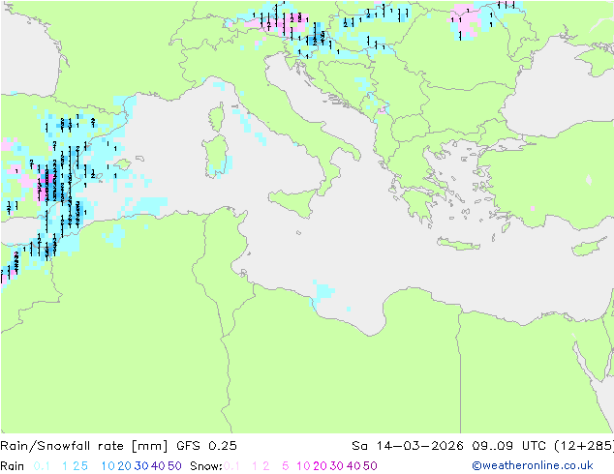The image size is (614, 474).
Task: Click the "(12+285)" forecast offset text
Action: tap(584, 446)
